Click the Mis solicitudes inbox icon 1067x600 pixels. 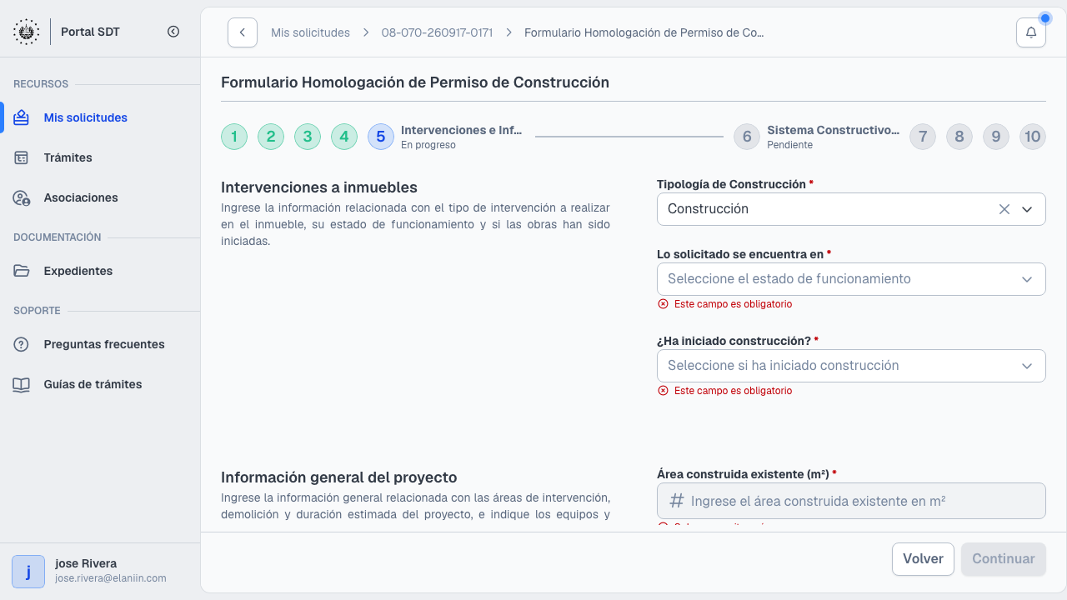tap(22, 117)
